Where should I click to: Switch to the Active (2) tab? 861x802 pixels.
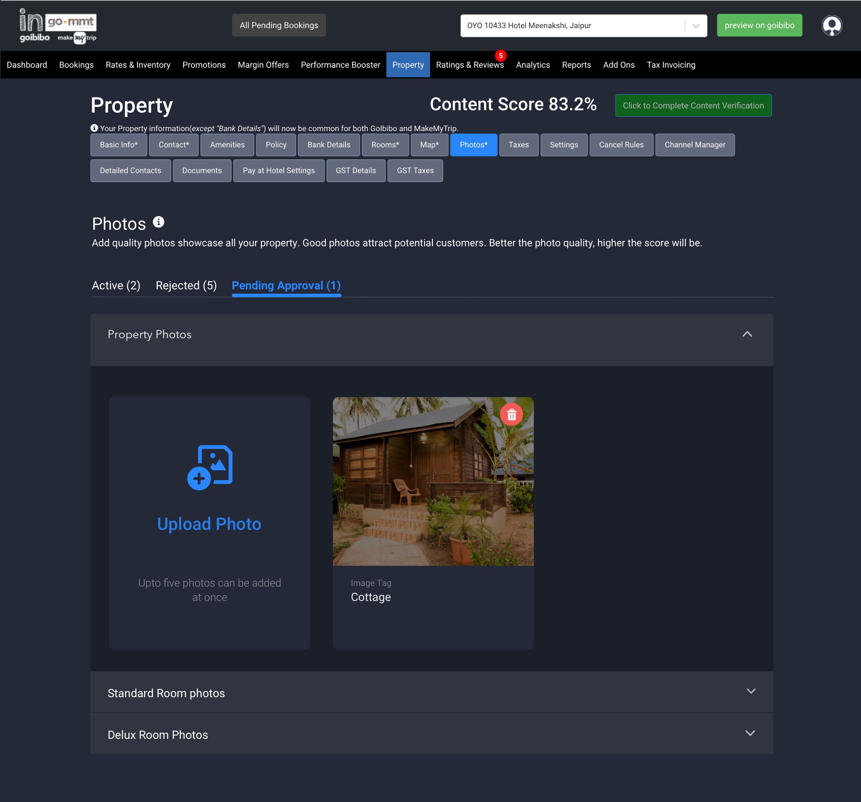click(116, 285)
